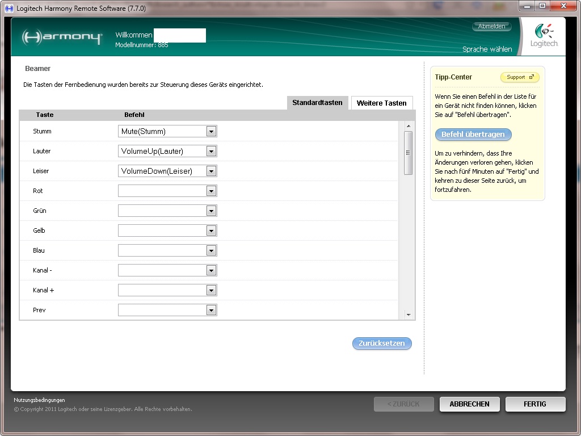Open dropdown for Kanal + key
This screenshot has width=581, height=436.
pos(211,291)
